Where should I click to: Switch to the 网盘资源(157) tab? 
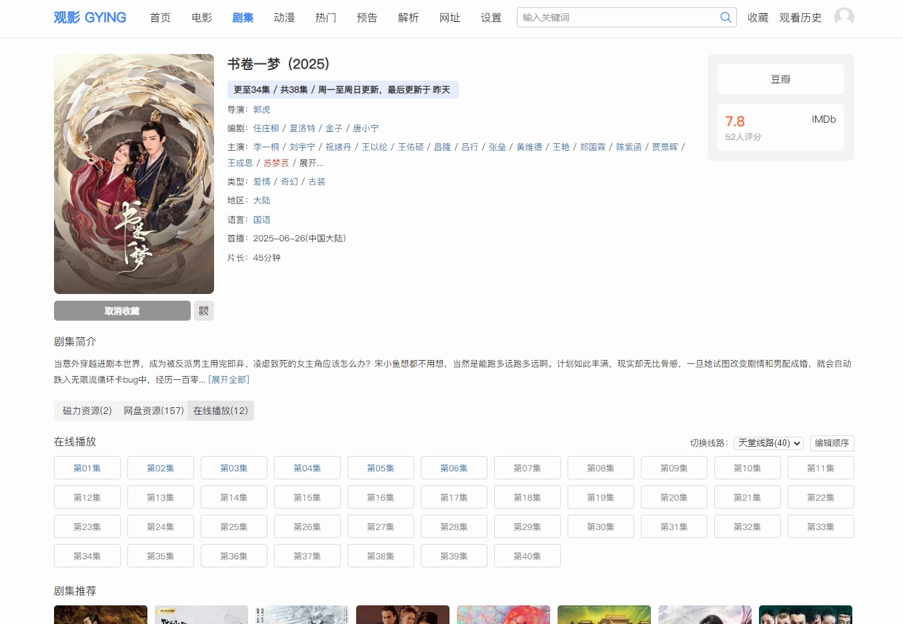154,411
